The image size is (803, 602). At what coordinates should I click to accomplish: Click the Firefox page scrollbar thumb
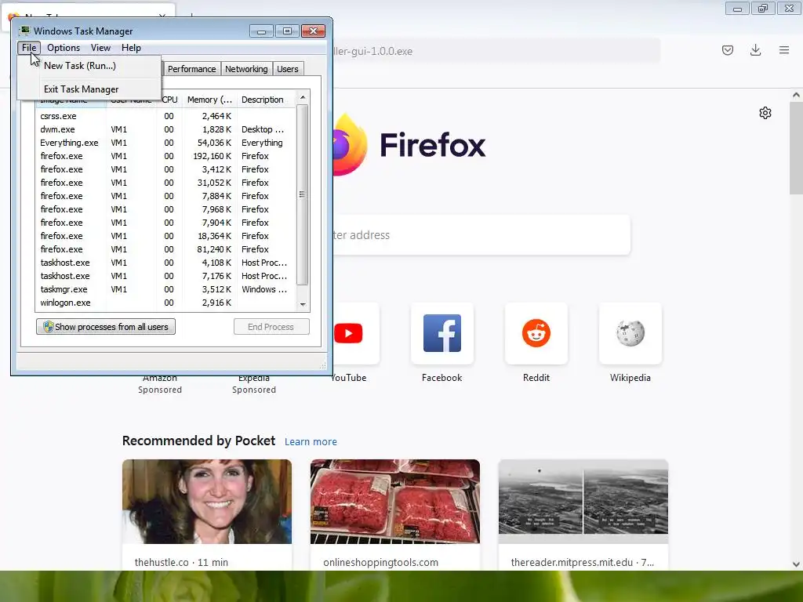(x=796, y=148)
